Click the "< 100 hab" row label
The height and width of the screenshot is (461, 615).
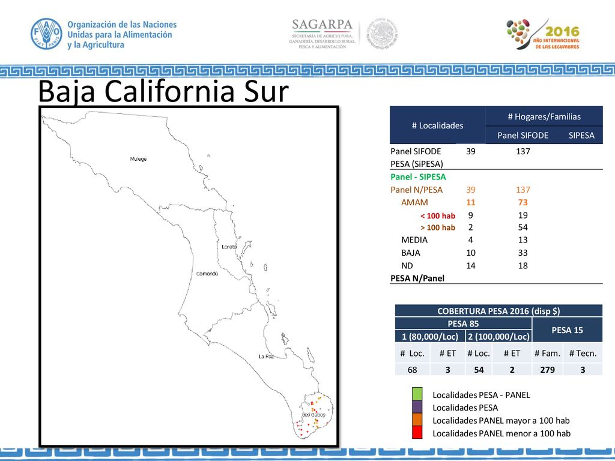click(438, 215)
